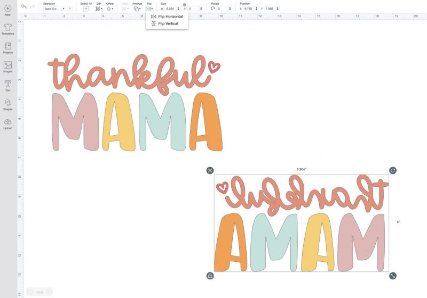Select the small heart in original design

214,67
